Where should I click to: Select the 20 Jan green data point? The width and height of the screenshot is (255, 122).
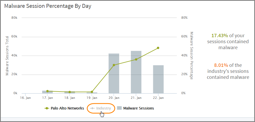[x=114, y=65]
